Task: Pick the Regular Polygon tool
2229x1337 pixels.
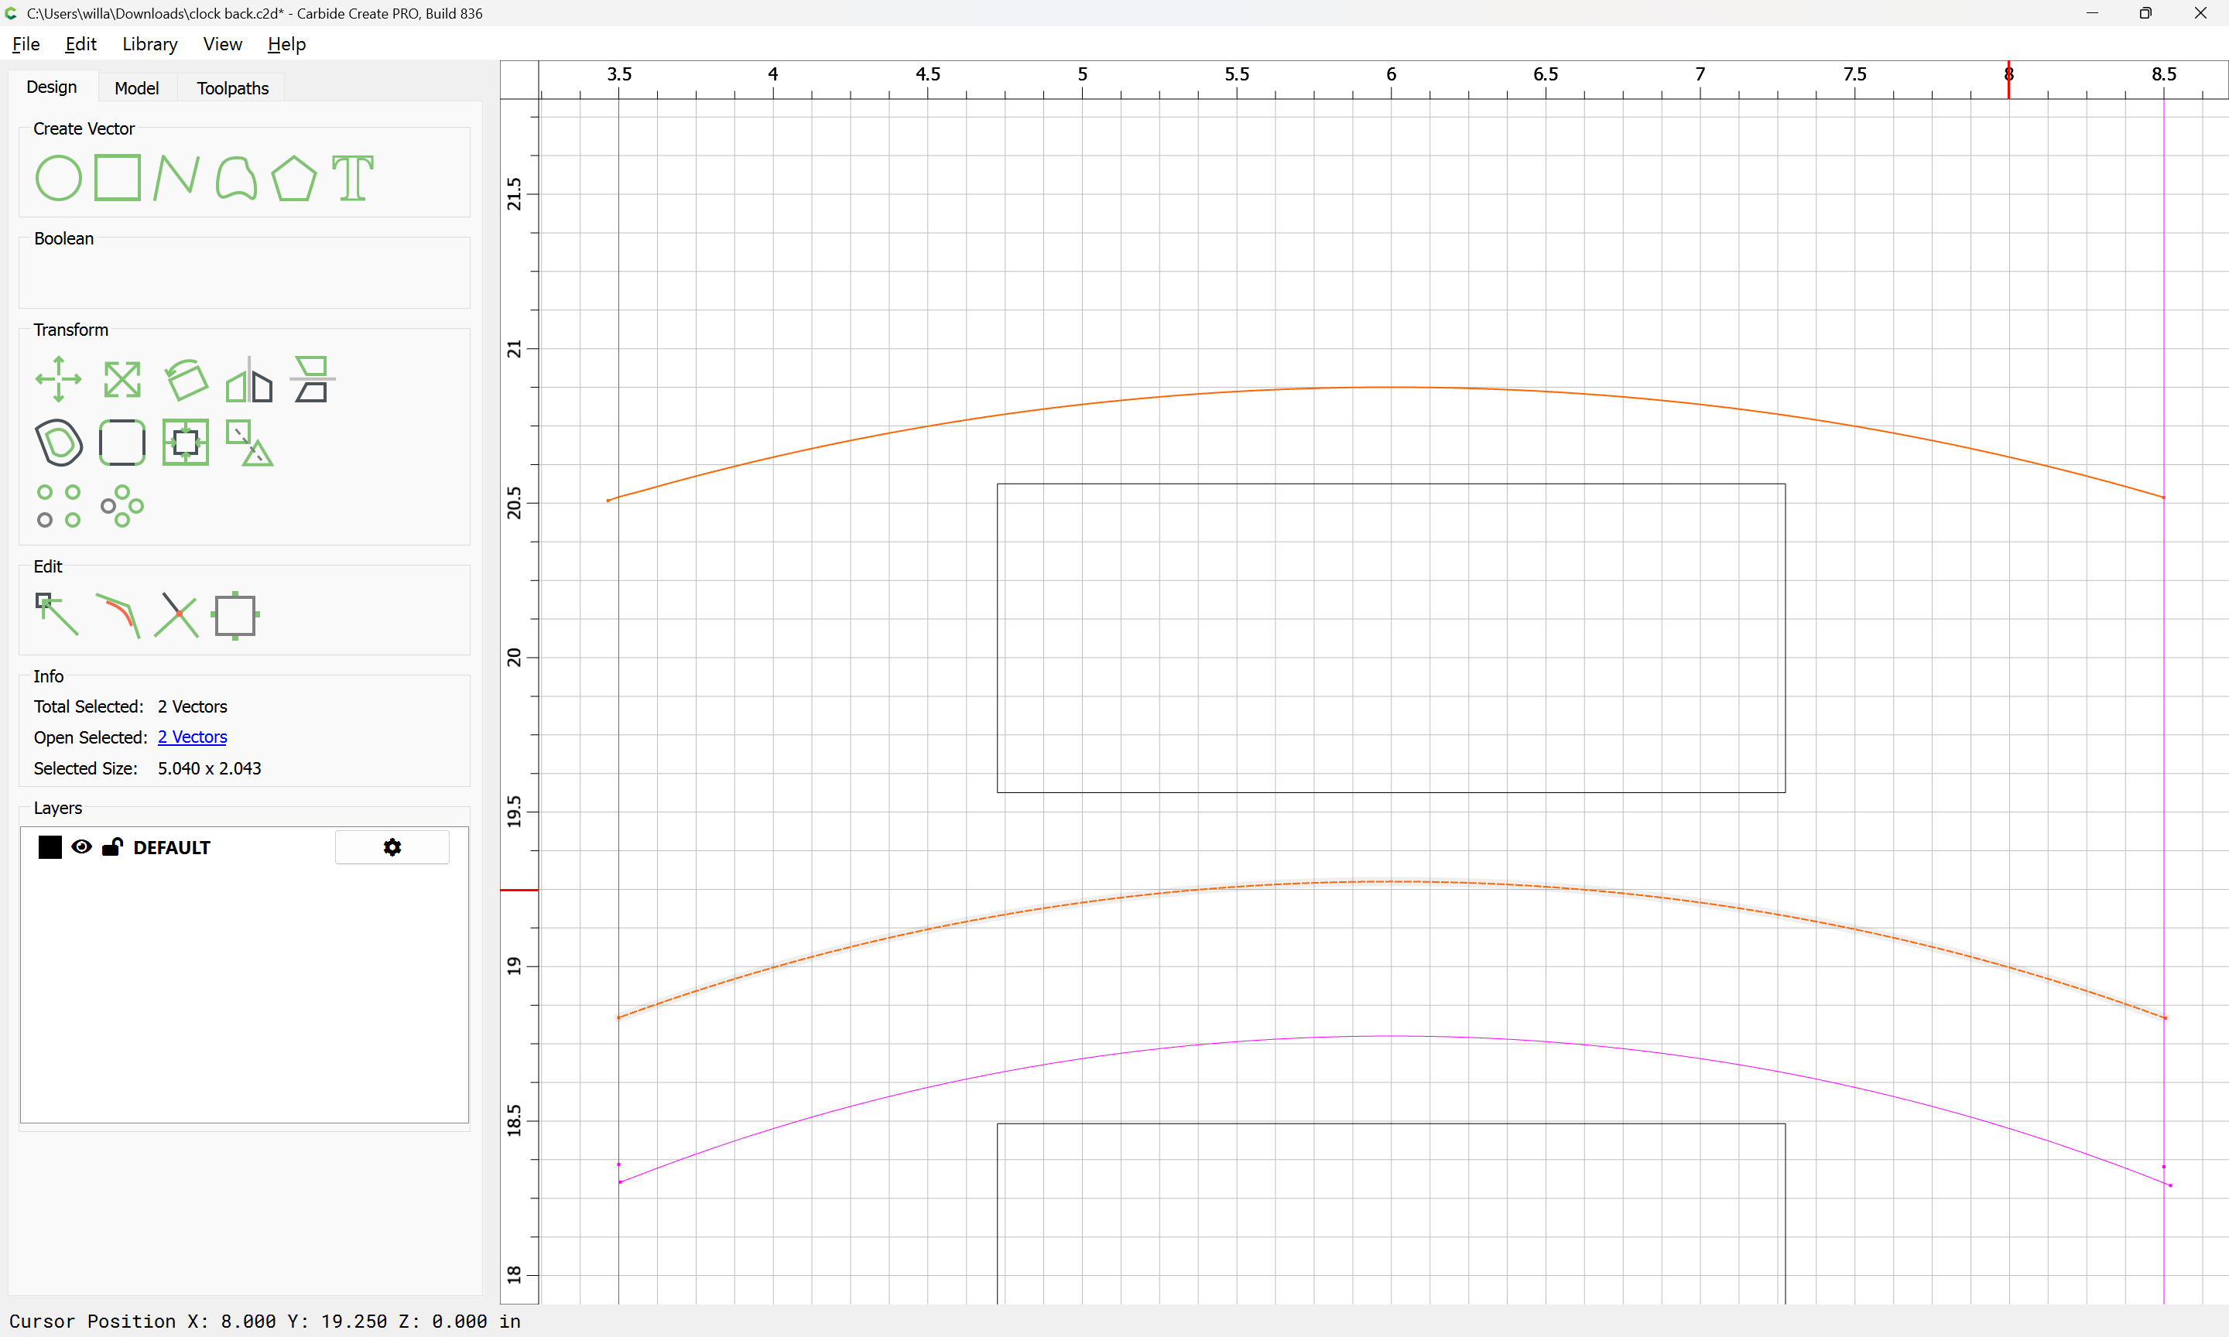Action: click(293, 177)
